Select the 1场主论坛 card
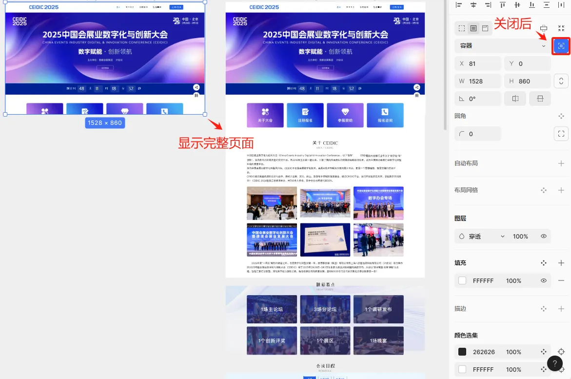Viewport: 571px width, 379px height. click(272, 309)
